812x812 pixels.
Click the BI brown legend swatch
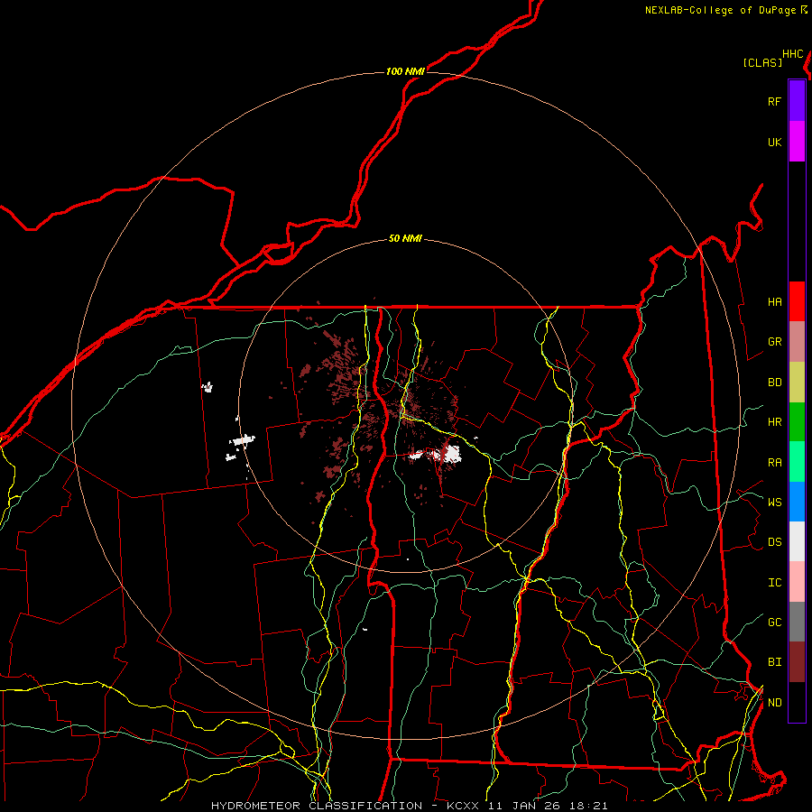click(x=797, y=662)
